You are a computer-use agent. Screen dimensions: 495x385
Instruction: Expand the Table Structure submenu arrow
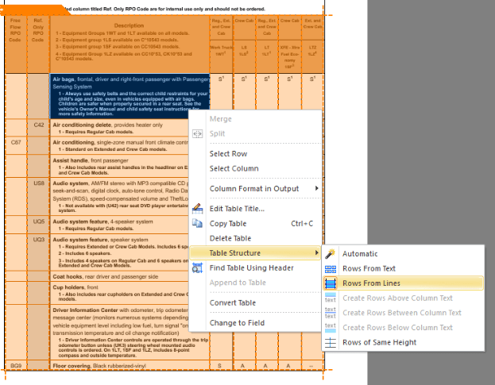point(316,253)
